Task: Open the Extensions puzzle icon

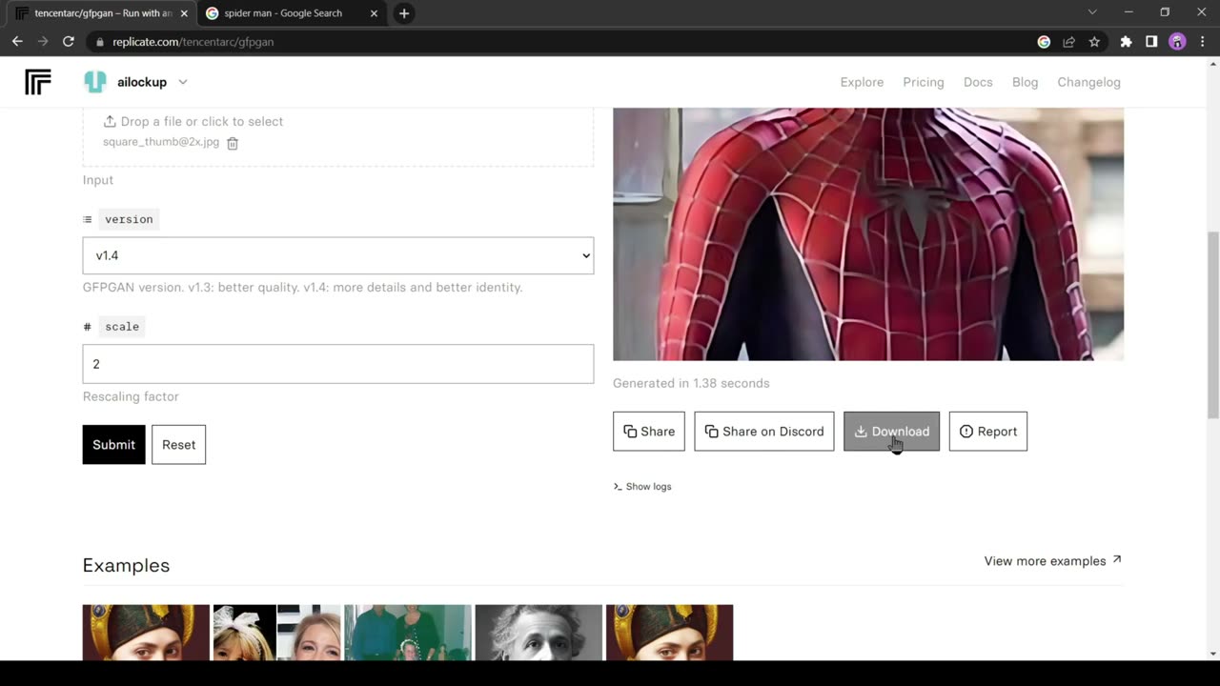Action: click(x=1126, y=42)
